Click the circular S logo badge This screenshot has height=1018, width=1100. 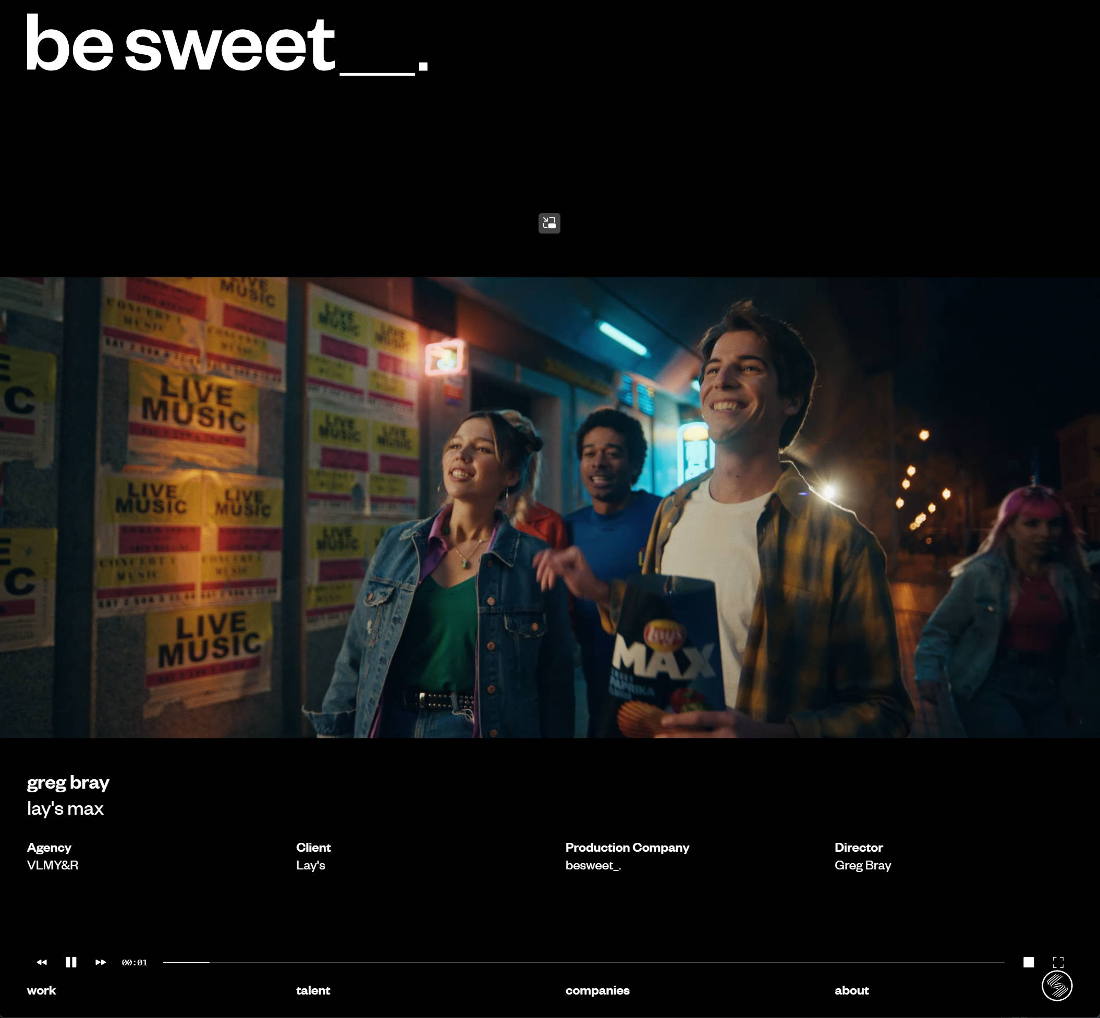[x=1057, y=986]
